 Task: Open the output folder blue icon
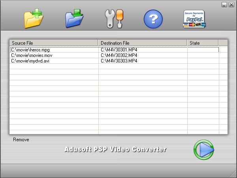tap(74, 19)
